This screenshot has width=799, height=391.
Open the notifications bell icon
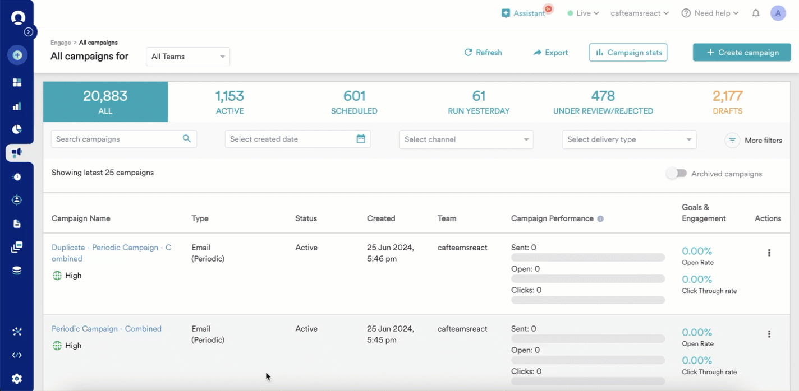coord(756,13)
